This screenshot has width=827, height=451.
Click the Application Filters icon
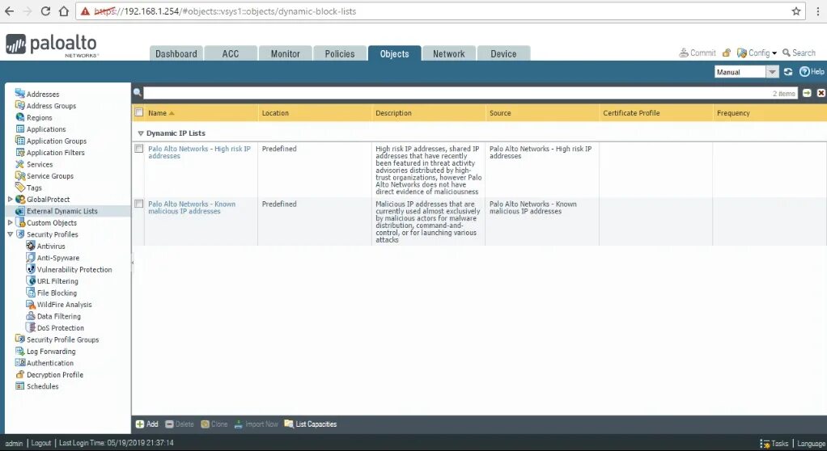(x=20, y=152)
